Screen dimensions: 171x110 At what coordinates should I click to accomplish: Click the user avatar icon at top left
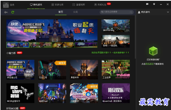(6, 5)
